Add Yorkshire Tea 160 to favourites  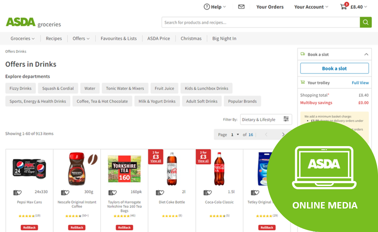[x=112, y=192]
